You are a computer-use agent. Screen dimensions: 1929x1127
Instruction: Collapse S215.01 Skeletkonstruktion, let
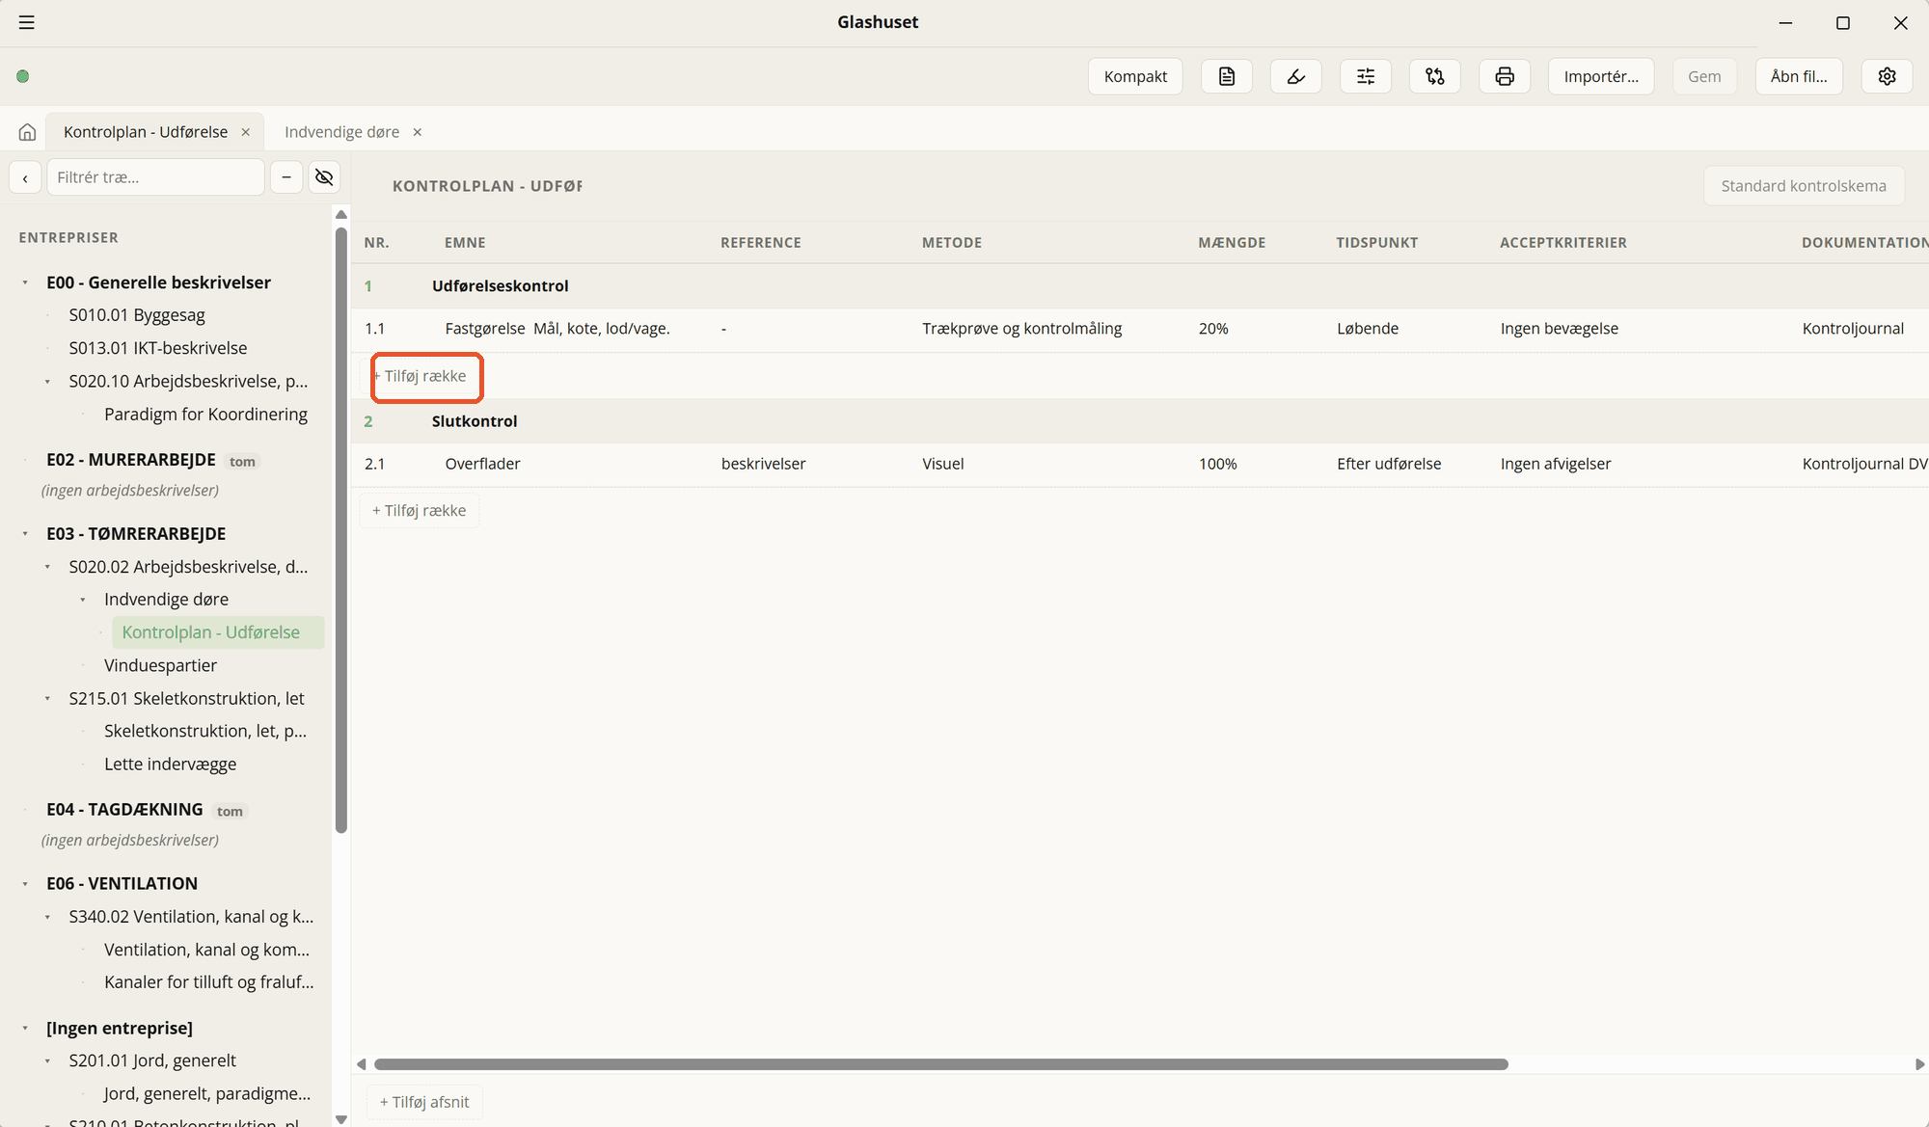click(47, 699)
